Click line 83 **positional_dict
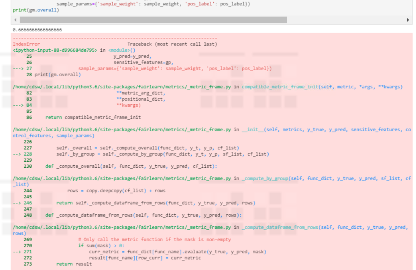Viewport: 416px width, 270px height. pyautogui.click(x=141, y=99)
